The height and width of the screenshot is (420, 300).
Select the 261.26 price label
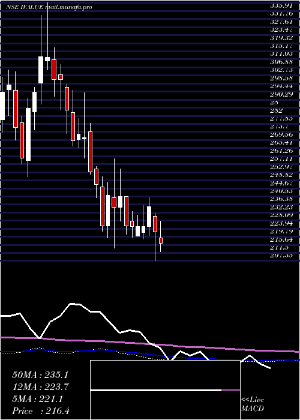point(281,151)
